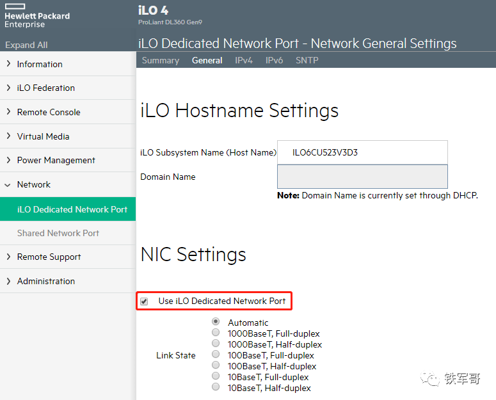496x400 pixels.
Task: Open the Shared Network Port page
Action: coord(58,233)
